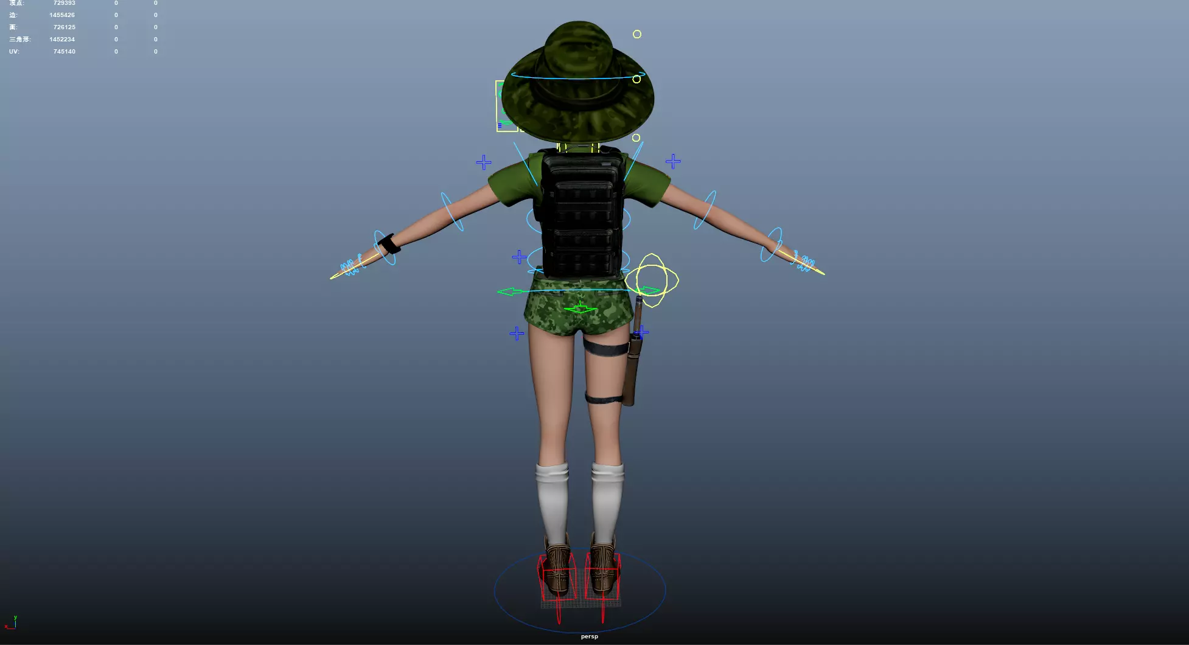Select the cyan ring on the viewer's left upper arm

coord(452,212)
